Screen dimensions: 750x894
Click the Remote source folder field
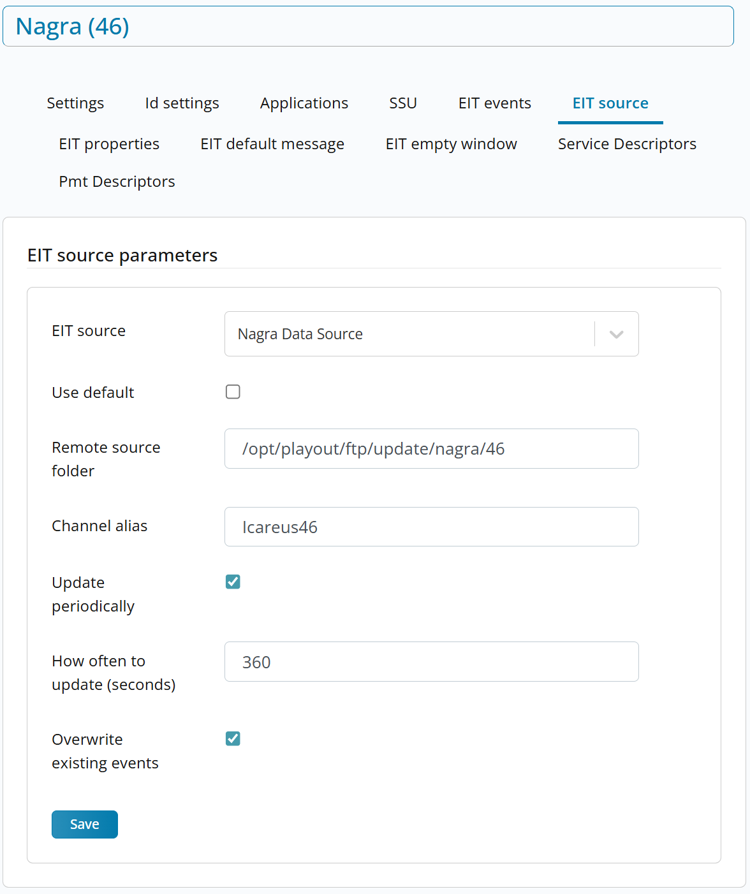point(431,449)
